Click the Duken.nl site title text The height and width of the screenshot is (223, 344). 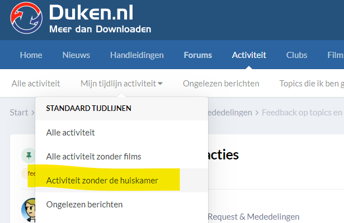point(91,13)
